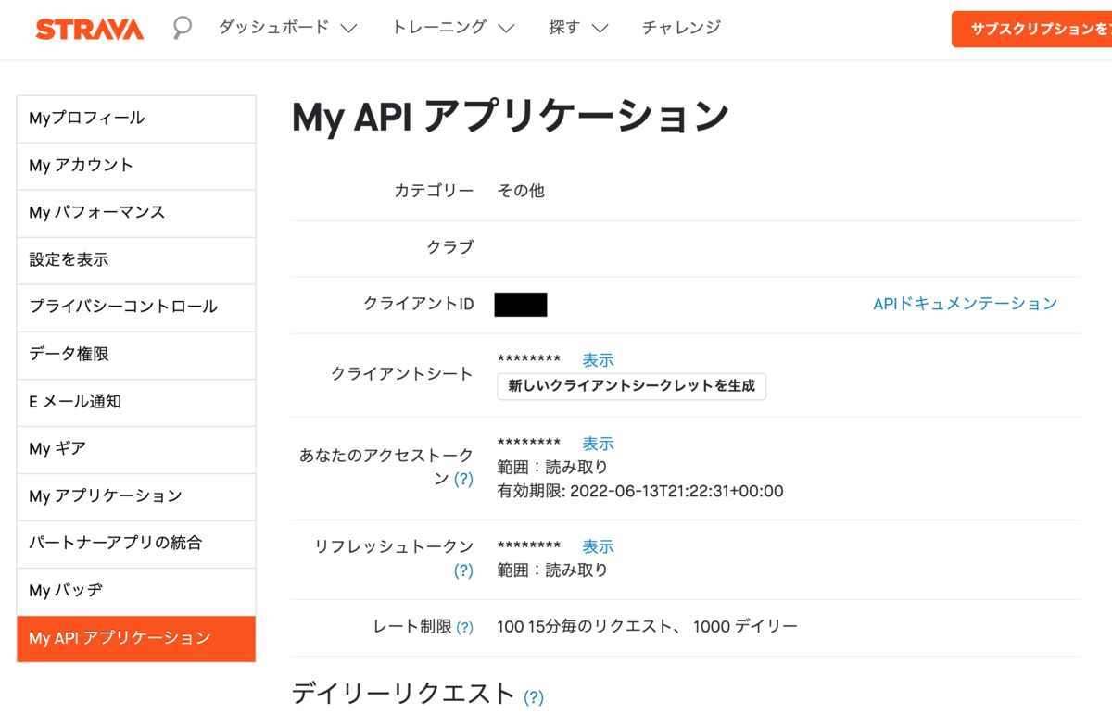The width and height of the screenshot is (1112, 714).
Task: Show the refresh token via 表示
Action: 598,547
